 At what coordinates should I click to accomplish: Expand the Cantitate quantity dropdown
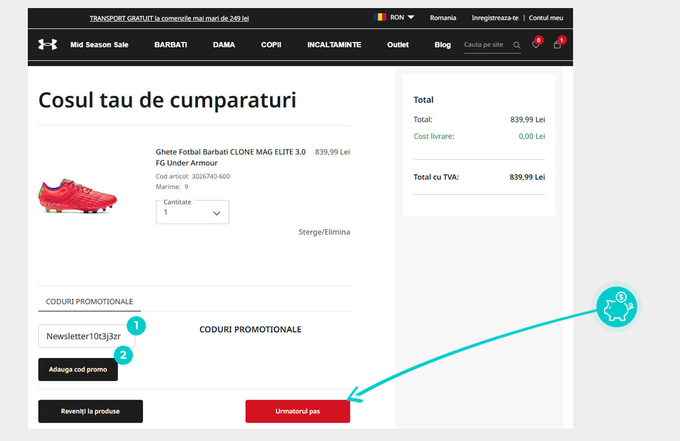(192, 212)
